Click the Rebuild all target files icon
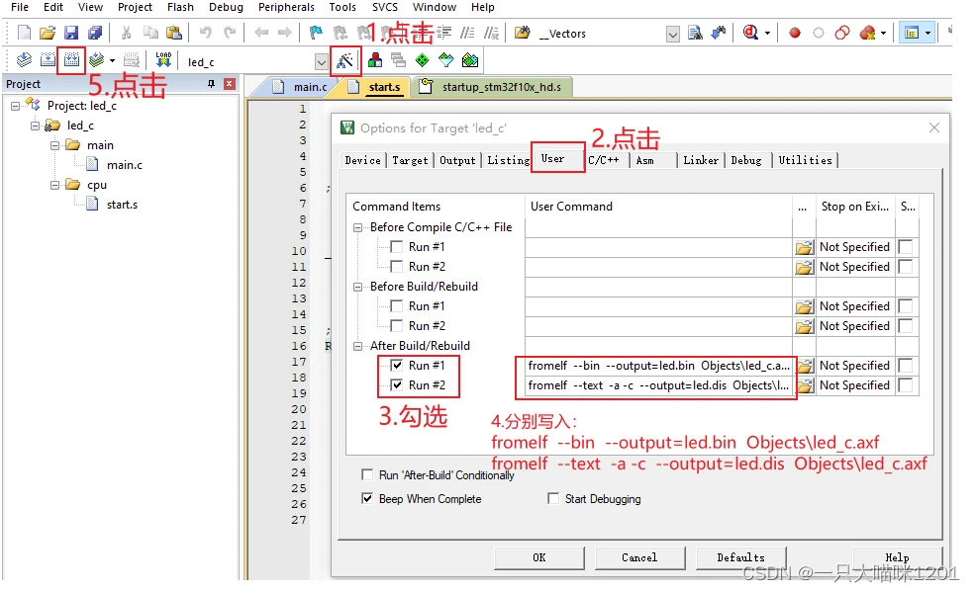Screen dimensions: 975x592 click(70, 61)
